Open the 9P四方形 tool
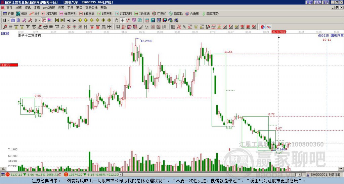This screenshot has height=184, width=344. pos(68,13)
